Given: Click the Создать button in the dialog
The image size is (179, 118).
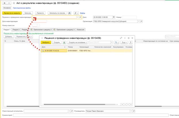Looking at the screenshot, I should pyautogui.click(x=57, y=42).
